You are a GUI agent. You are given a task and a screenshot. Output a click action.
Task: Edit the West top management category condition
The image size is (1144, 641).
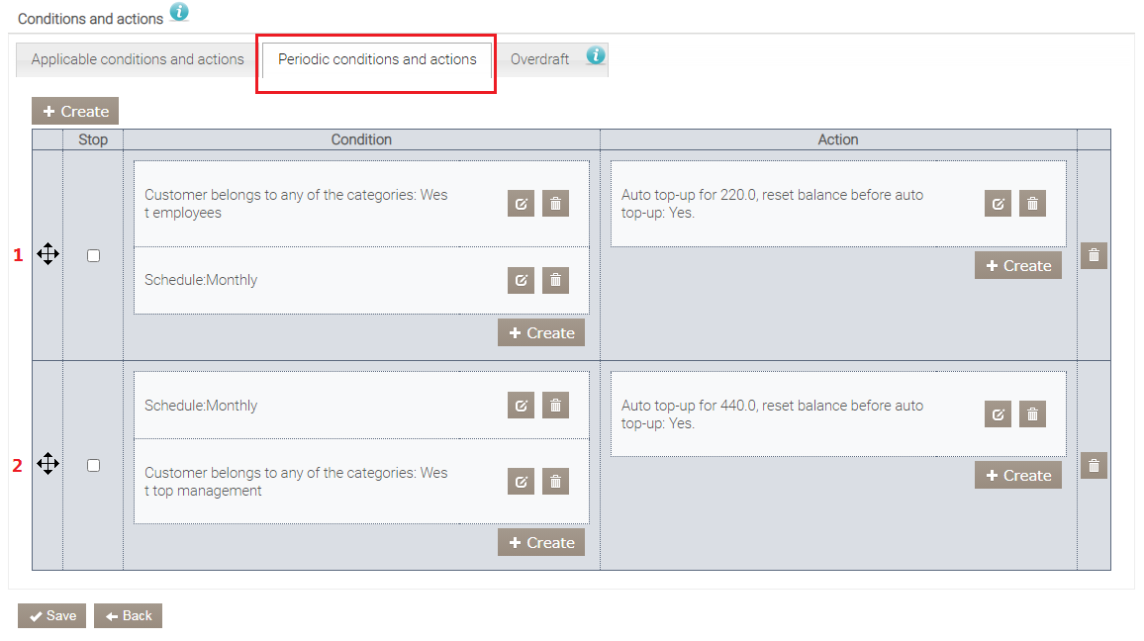click(x=521, y=482)
